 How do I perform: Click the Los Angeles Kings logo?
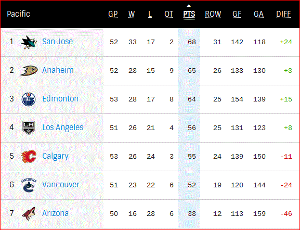click(29, 127)
